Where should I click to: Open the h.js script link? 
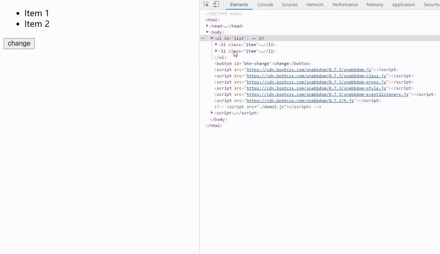[x=300, y=101]
